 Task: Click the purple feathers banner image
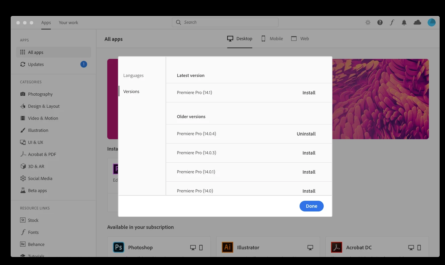click(x=381, y=99)
